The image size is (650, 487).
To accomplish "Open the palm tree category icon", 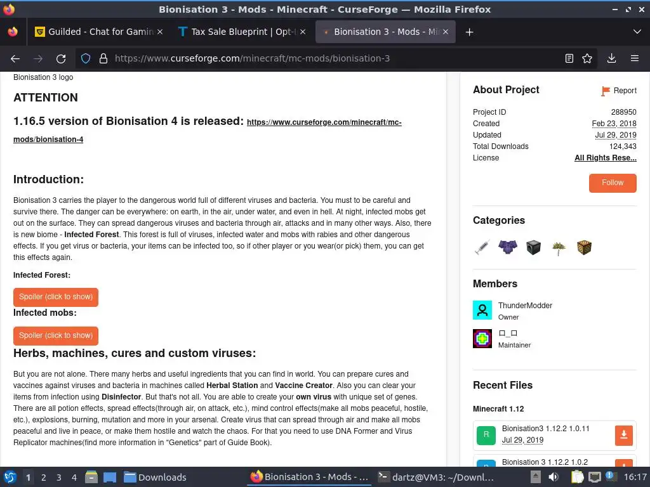I will coord(559,248).
